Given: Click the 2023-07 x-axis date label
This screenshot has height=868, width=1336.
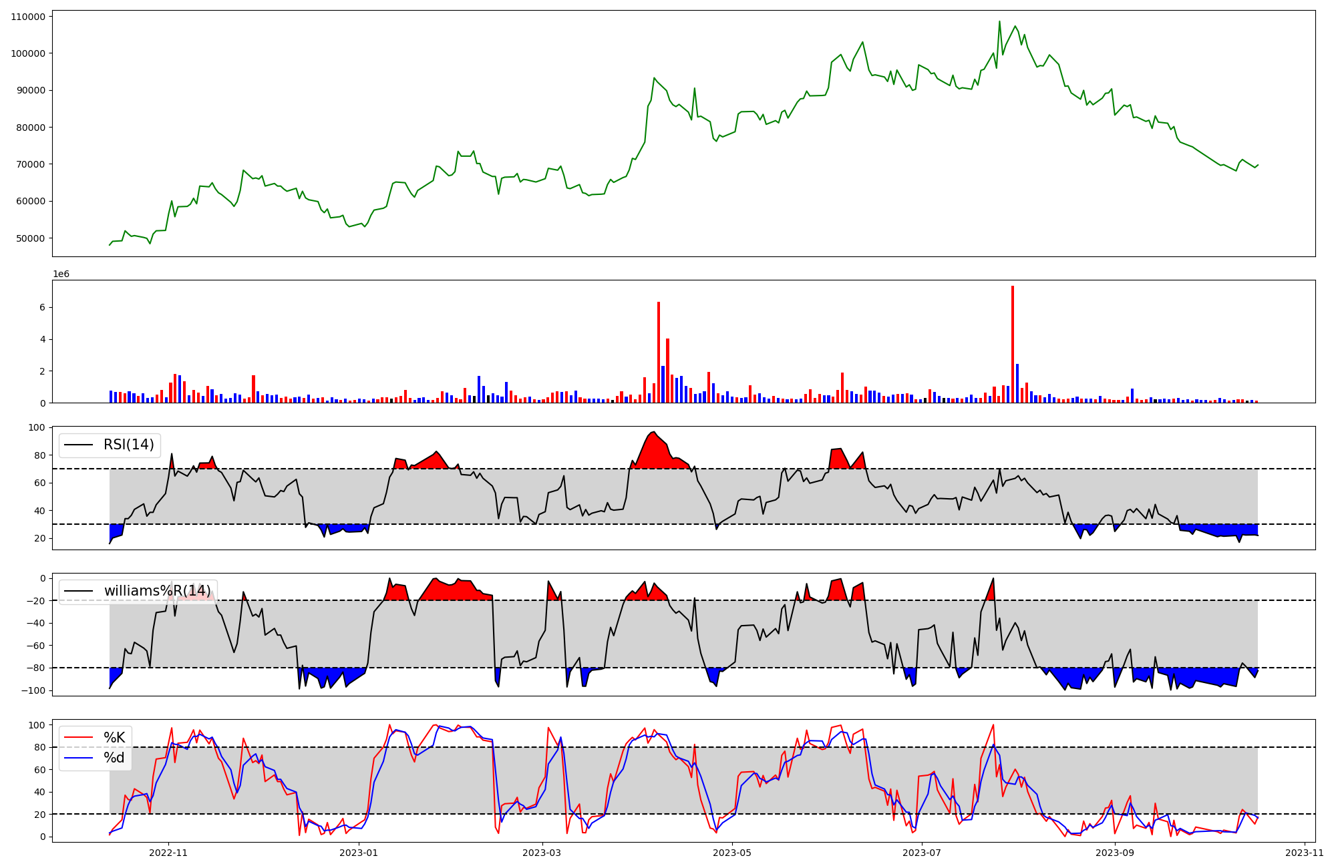Looking at the screenshot, I should [x=922, y=853].
